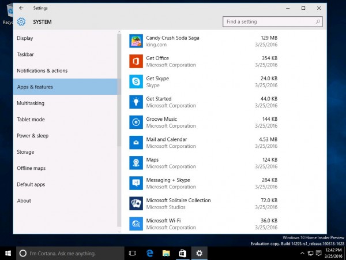
Task: Select the Microsoft Wi-Fi app name
Action: (163, 221)
